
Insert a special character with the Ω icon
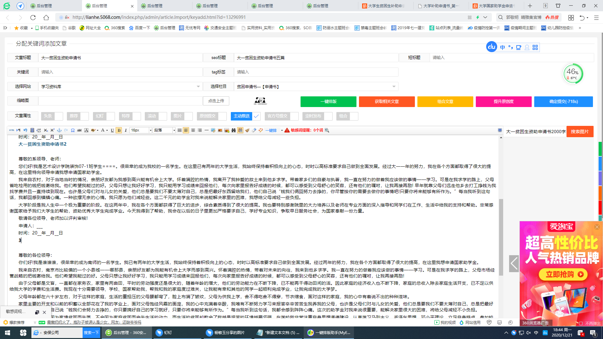click(x=73, y=130)
